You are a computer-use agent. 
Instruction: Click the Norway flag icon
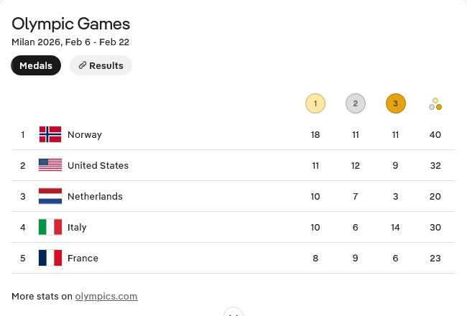click(50, 134)
